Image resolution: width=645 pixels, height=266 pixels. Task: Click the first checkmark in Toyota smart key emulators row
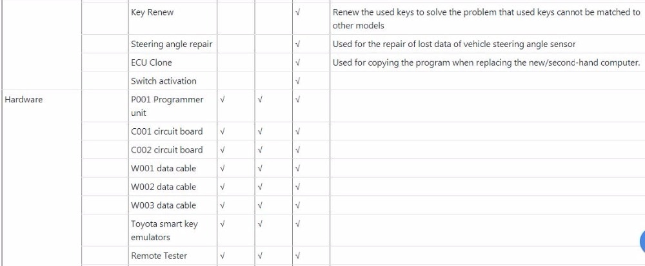pyautogui.click(x=223, y=224)
